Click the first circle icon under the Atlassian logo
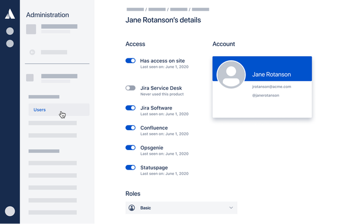The height and width of the screenshot is (224, 343). pos(10,31)
